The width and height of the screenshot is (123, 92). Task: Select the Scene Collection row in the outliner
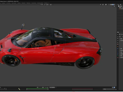(121, 6)
